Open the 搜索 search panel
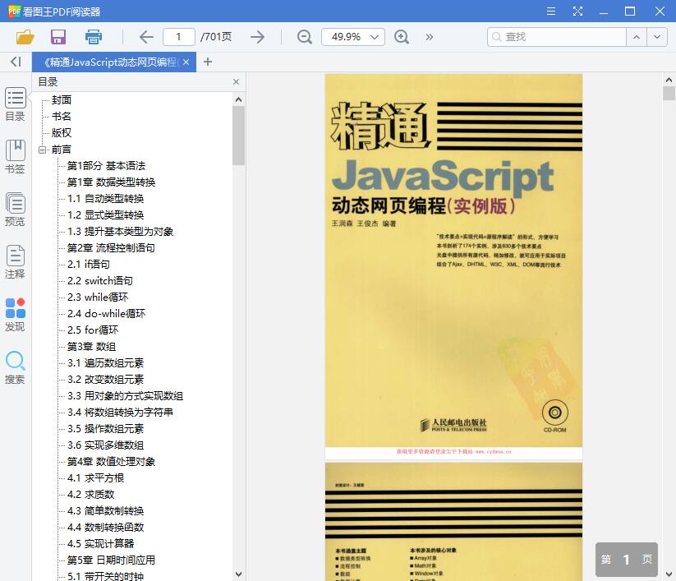This screenshot has width=676, height=581. click(x=15, y=367)
